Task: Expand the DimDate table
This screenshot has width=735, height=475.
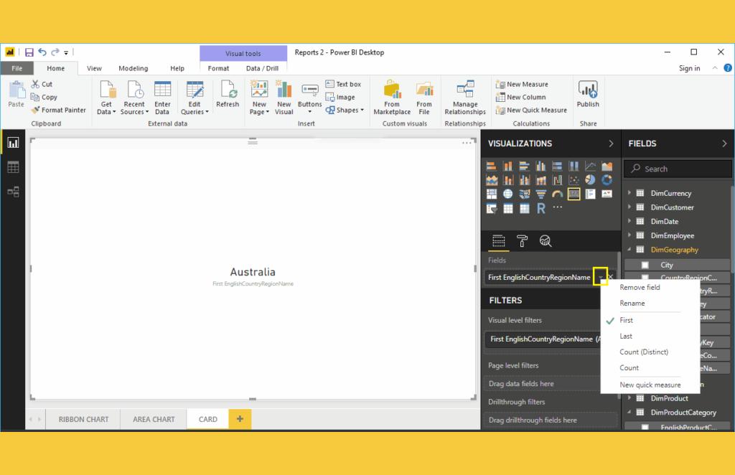Action: coord(629,221)
